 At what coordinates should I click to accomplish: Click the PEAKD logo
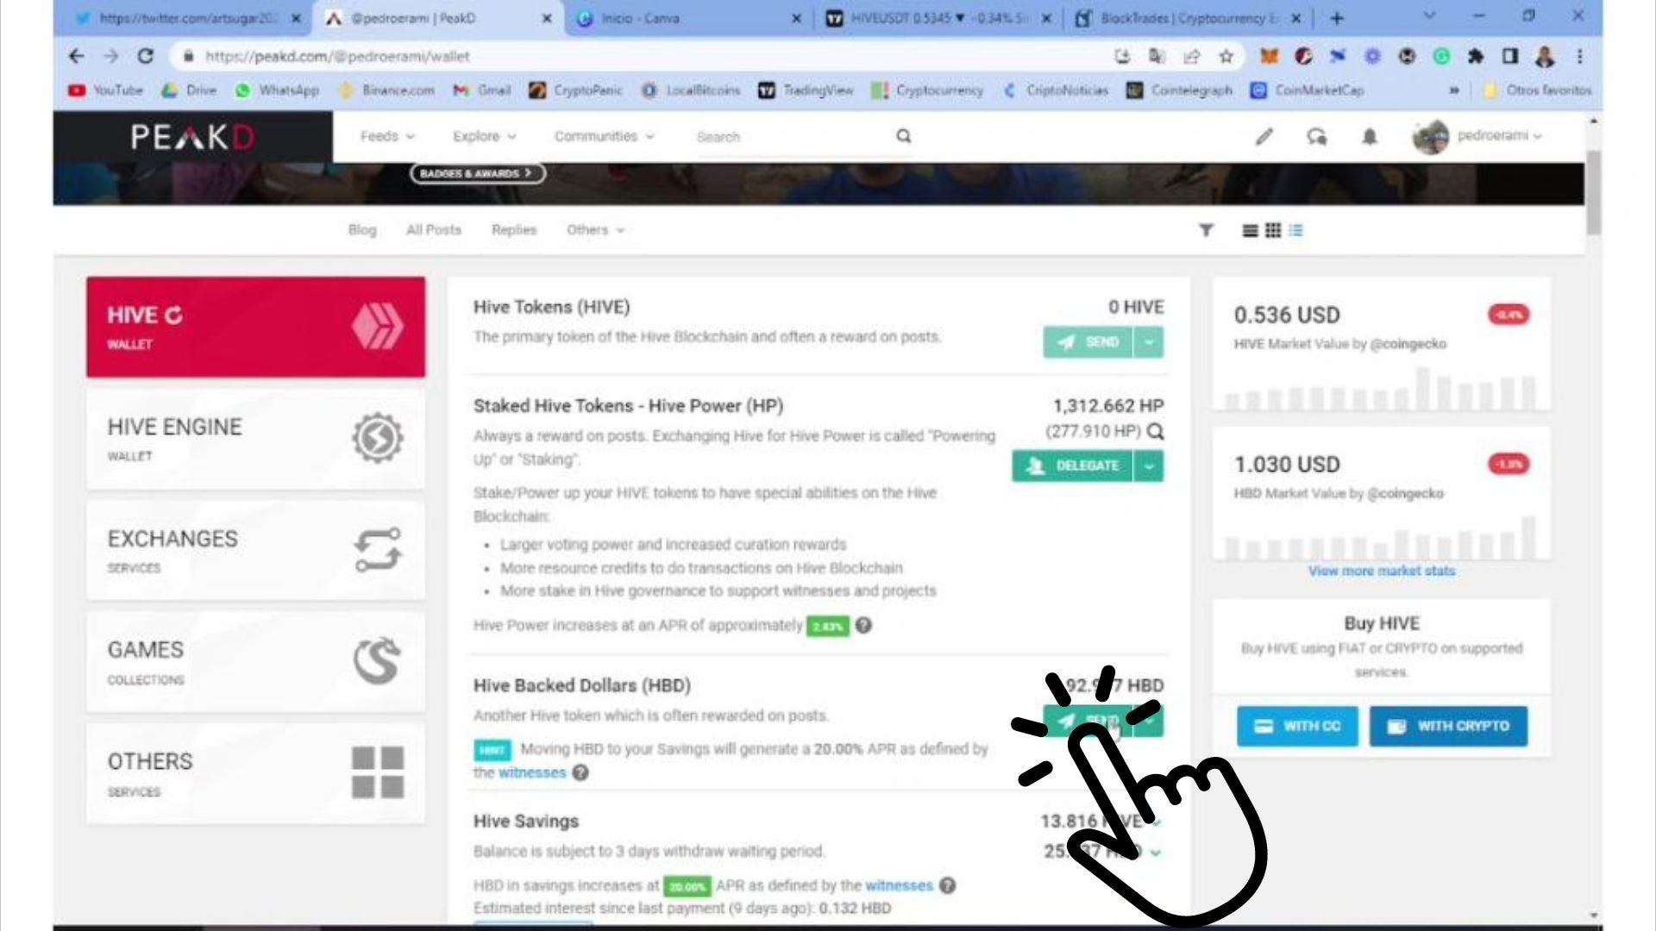193,137
